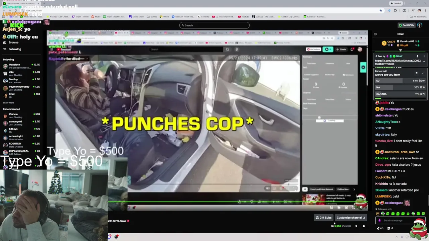Viewport: 429px width, 241px height.
Task: Open the Gemini button in Chrome
Action: (x=396, y=3)
